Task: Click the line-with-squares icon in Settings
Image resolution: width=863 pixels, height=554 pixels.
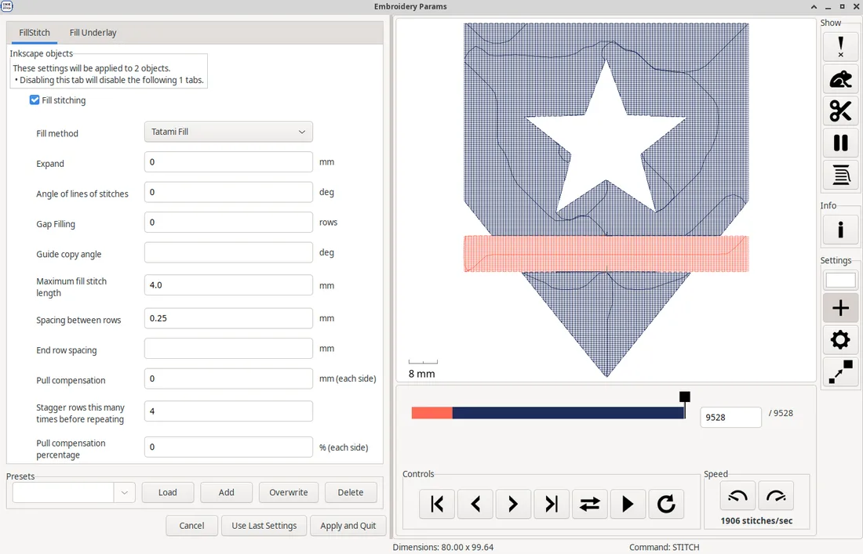Action: tap(840, 371)
